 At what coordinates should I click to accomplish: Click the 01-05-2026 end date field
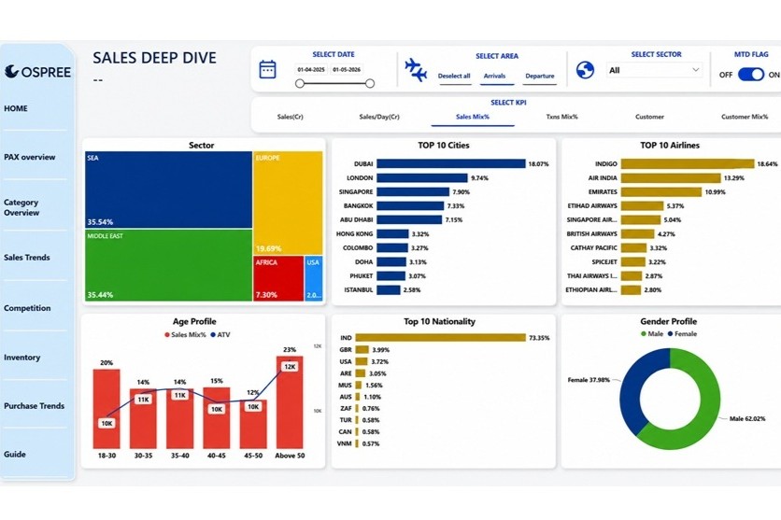coord(347,70)
